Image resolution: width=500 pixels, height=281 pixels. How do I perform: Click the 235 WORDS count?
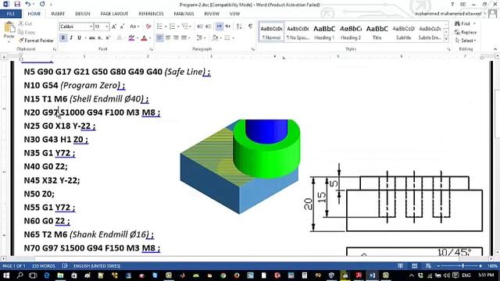pos(44,265)
